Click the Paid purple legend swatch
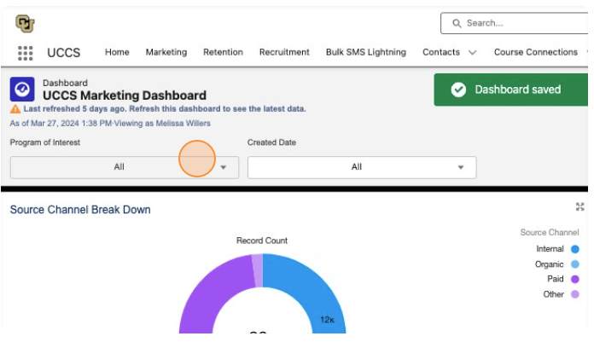The width and height of the screenshot is (594, 342). (574, 280)
